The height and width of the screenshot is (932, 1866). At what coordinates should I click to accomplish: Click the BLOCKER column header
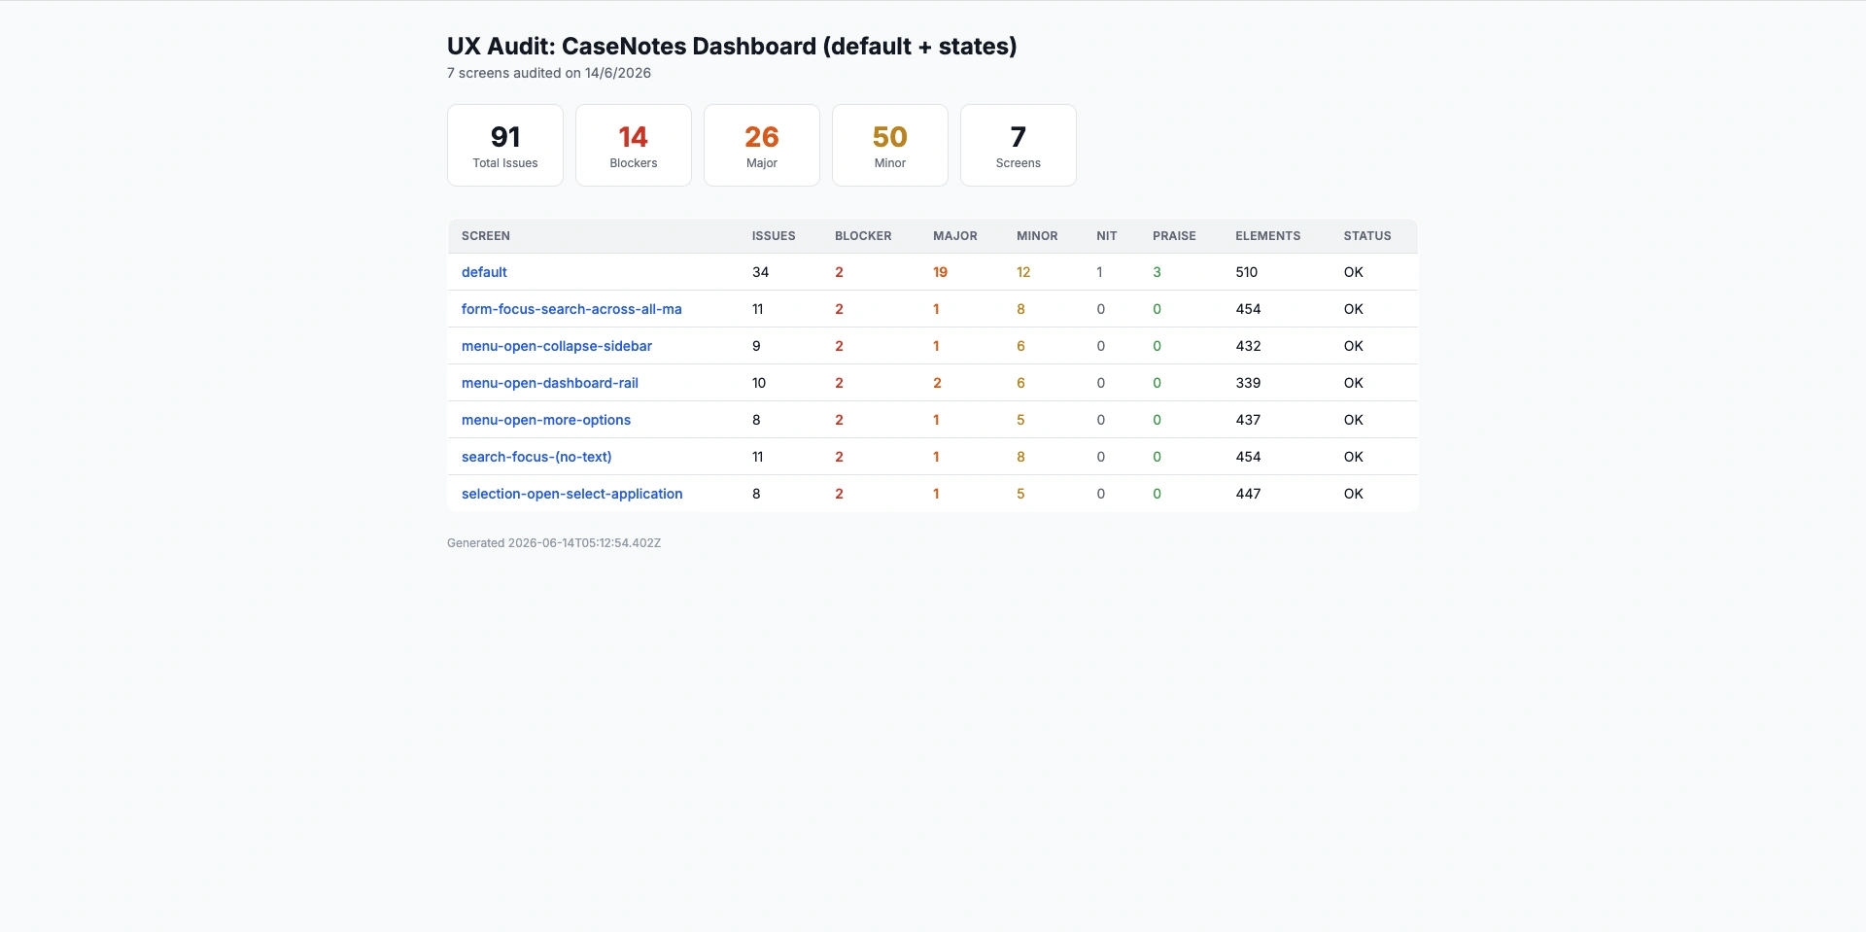pos(863,236)
